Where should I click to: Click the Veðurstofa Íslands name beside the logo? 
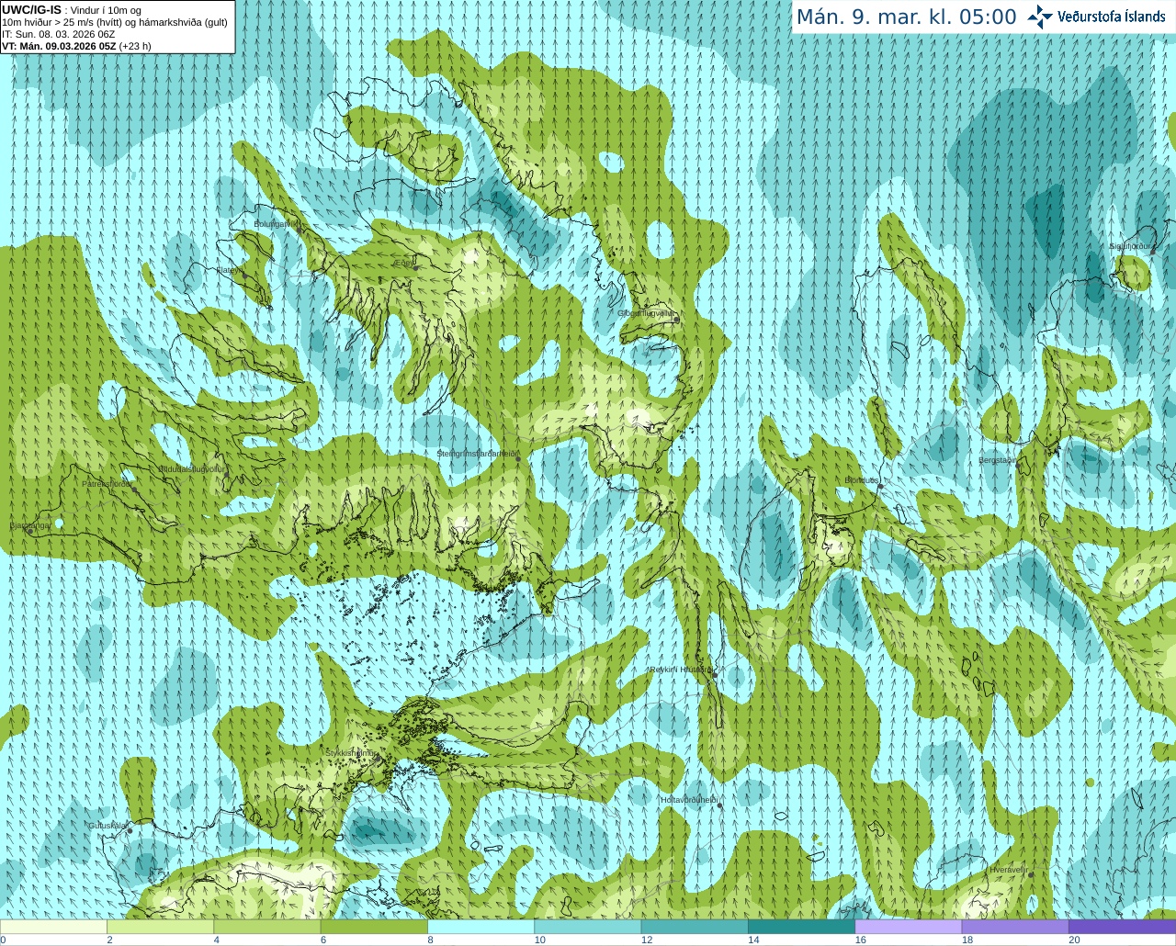[1111, 17]
